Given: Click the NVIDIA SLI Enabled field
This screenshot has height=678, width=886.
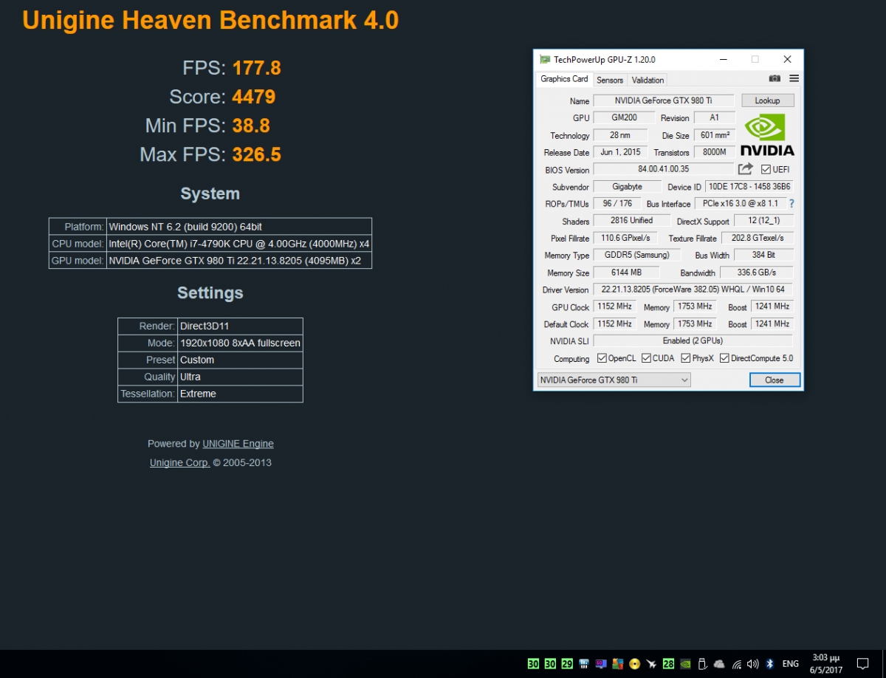Looking at the screenshot, I should (x=693, y=340).
